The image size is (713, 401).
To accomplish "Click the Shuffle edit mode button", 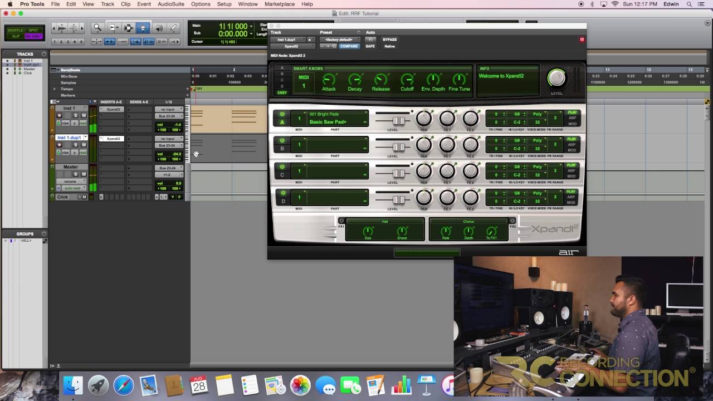I will (x=17, y=30).
